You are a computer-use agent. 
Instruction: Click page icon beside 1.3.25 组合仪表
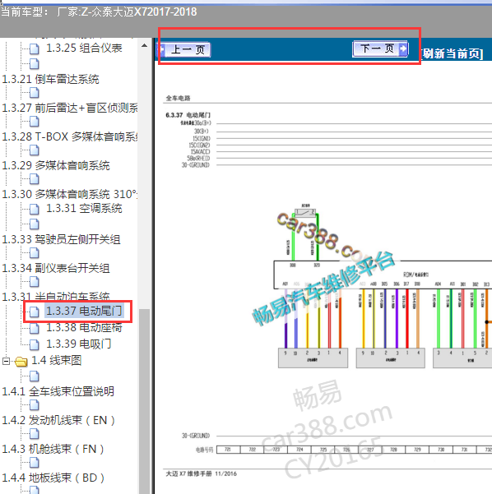tap(35, 48)
